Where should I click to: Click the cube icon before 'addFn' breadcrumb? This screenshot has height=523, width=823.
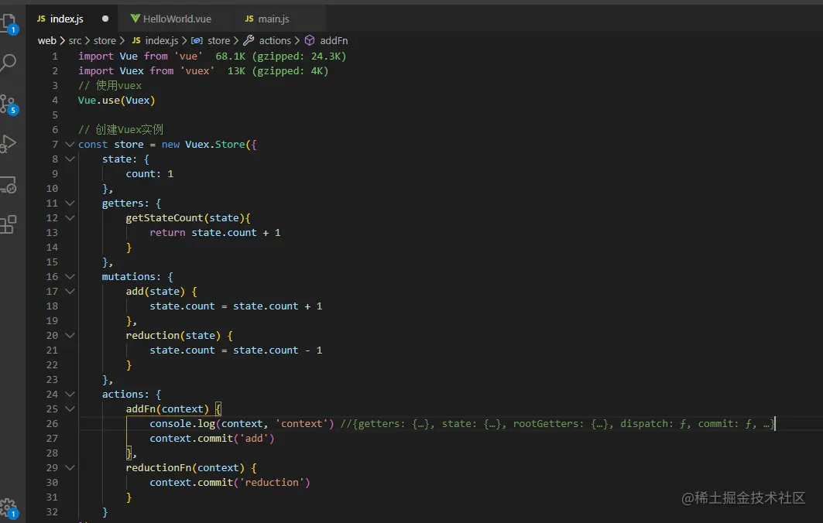tap(310, 40)
